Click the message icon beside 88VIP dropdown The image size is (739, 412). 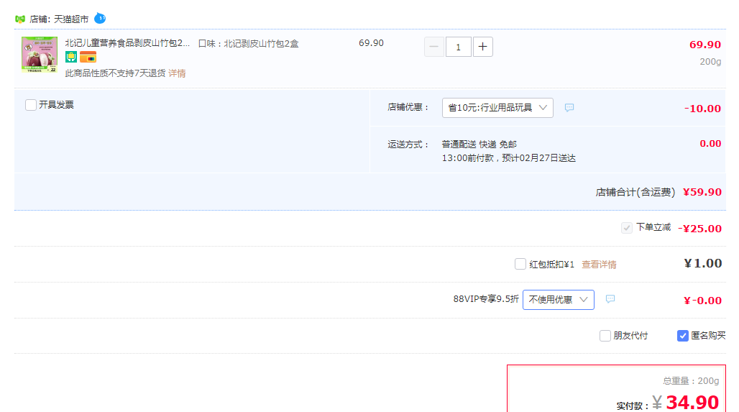[x=610, y=299]
